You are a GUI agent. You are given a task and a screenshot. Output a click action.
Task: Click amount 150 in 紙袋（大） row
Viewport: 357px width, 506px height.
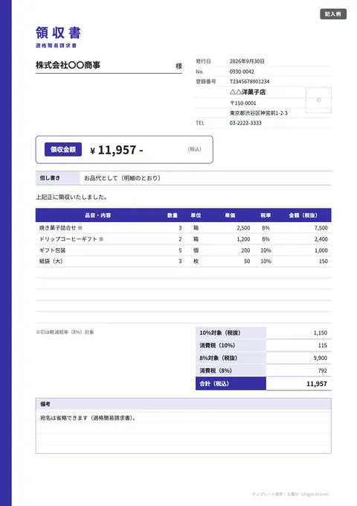coord(324,261)
